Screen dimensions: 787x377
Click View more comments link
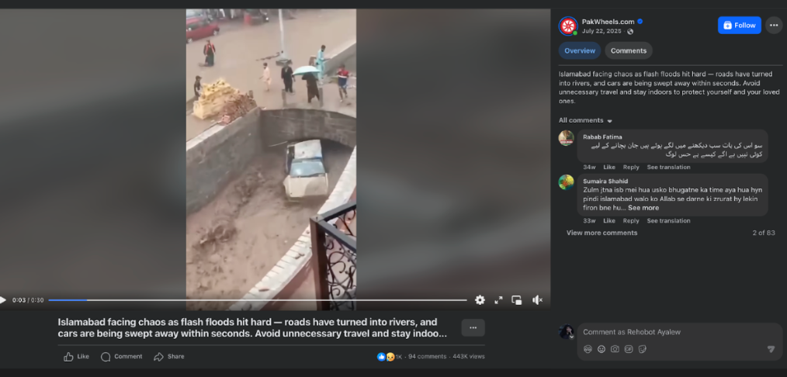click(x=602, y=233)
